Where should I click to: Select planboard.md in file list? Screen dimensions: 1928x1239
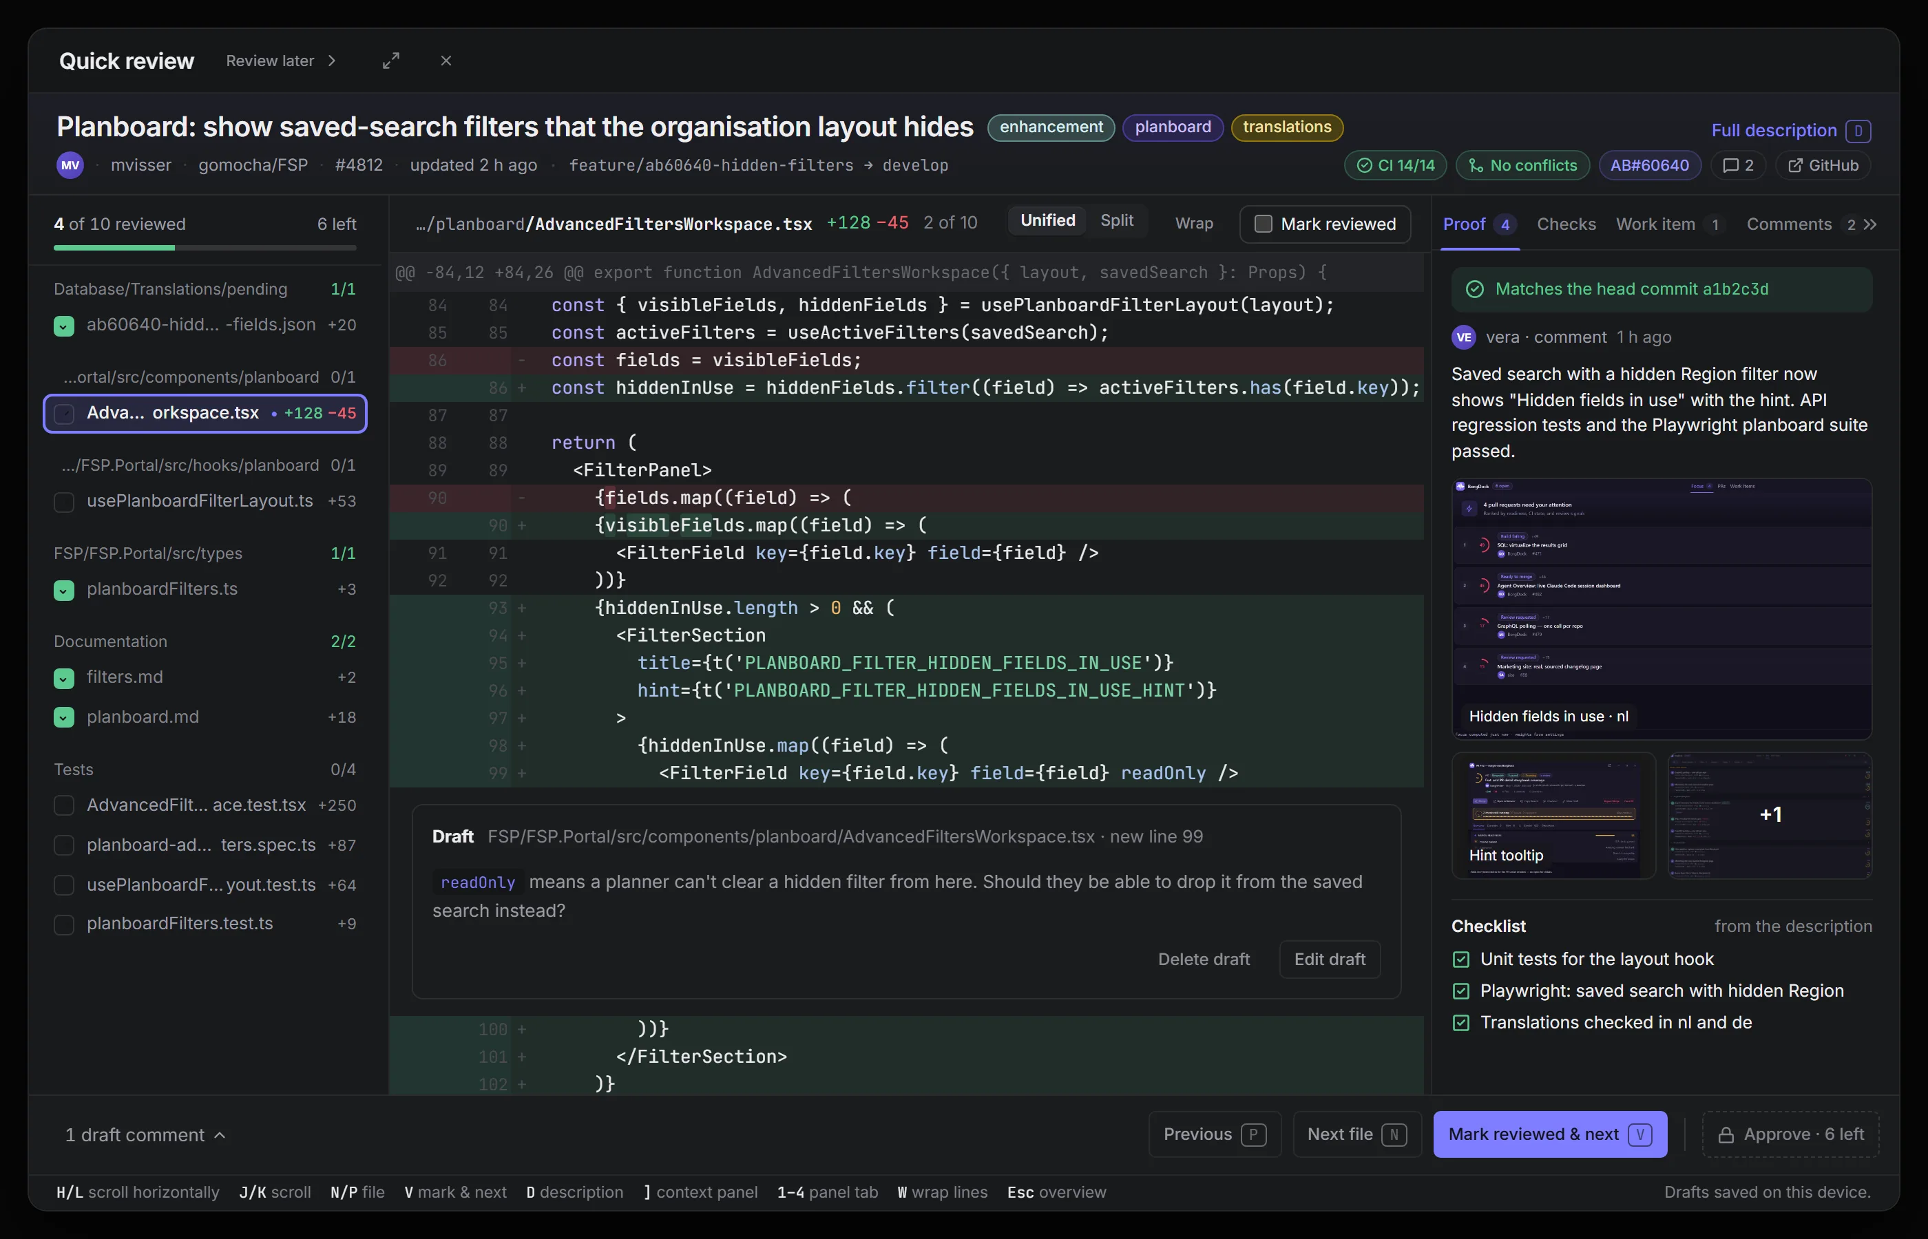205,717
